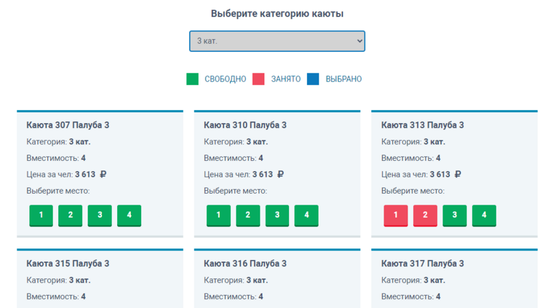Click the dropdown chevron arrow
This screenshot has width=548, height=308.
click(x=359, y=41)
